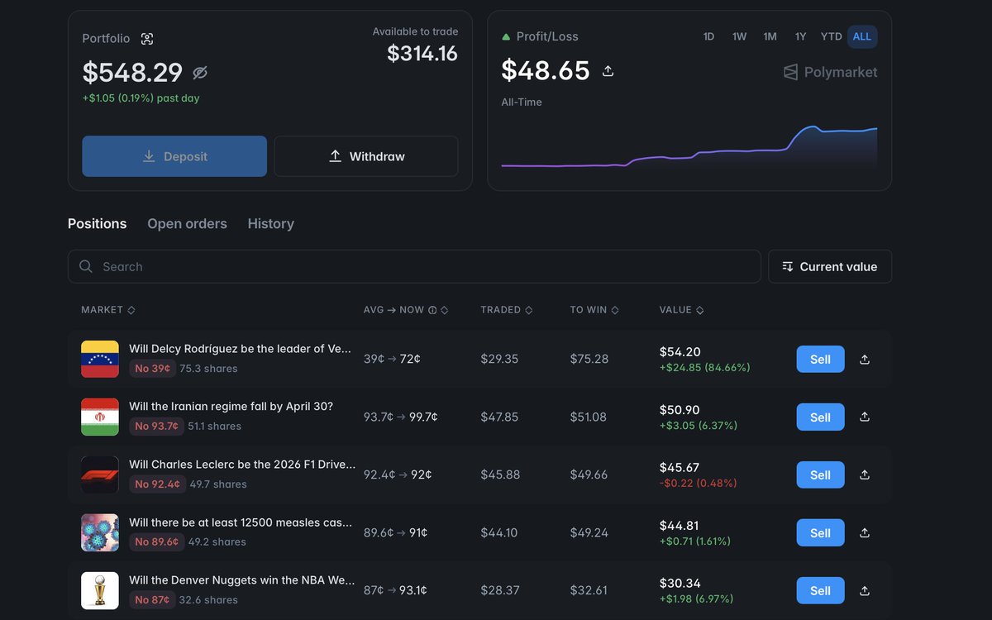Select the YTD time range
Screen dimensions: 992x620
tap(831, 36)
